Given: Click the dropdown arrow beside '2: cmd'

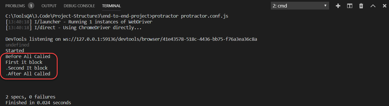Looking at the screenshot, I should pyautogui.click(x=325, y=6).
